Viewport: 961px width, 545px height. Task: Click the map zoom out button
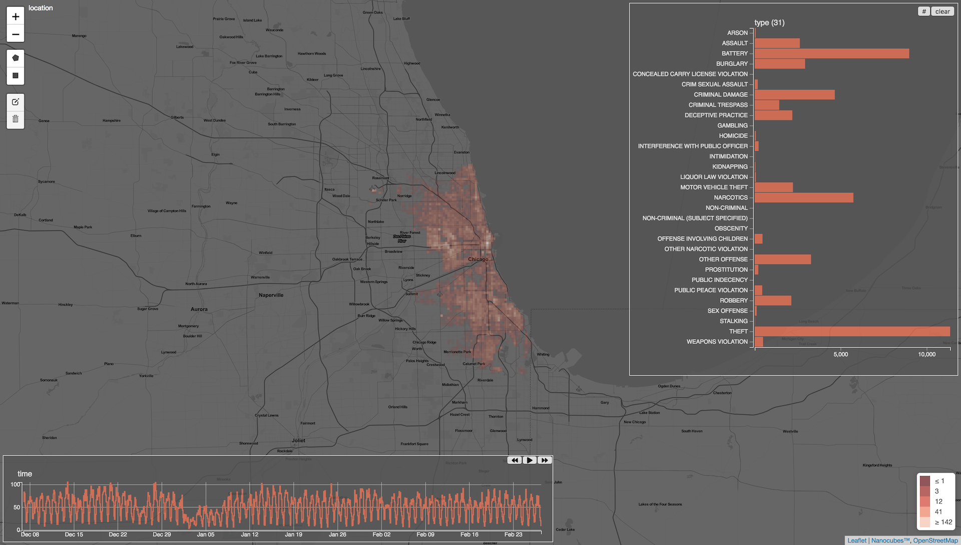pos(16,34)
